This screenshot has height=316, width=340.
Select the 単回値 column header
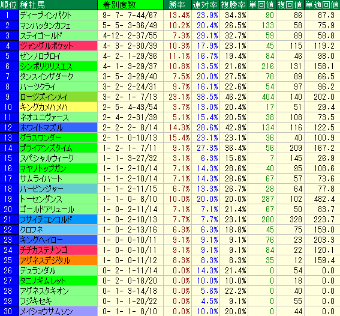tap(262, 5)
